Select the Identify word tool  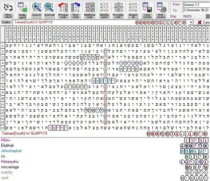point(104,7)
